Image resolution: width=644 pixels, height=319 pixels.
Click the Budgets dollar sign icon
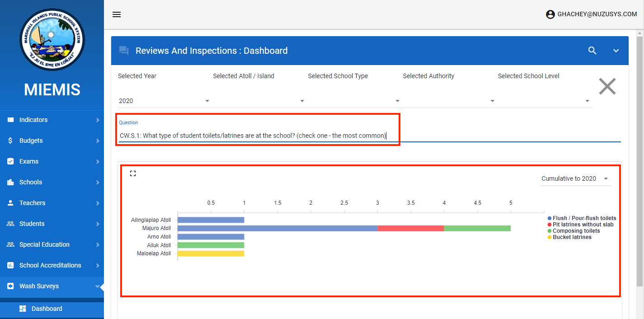point(10,141)
